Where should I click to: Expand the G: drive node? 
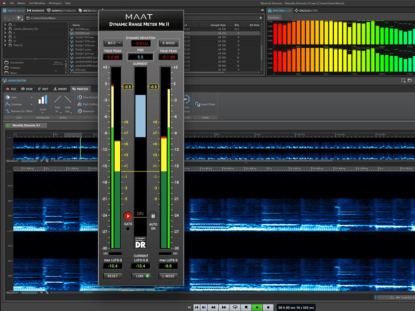(6, 37)
